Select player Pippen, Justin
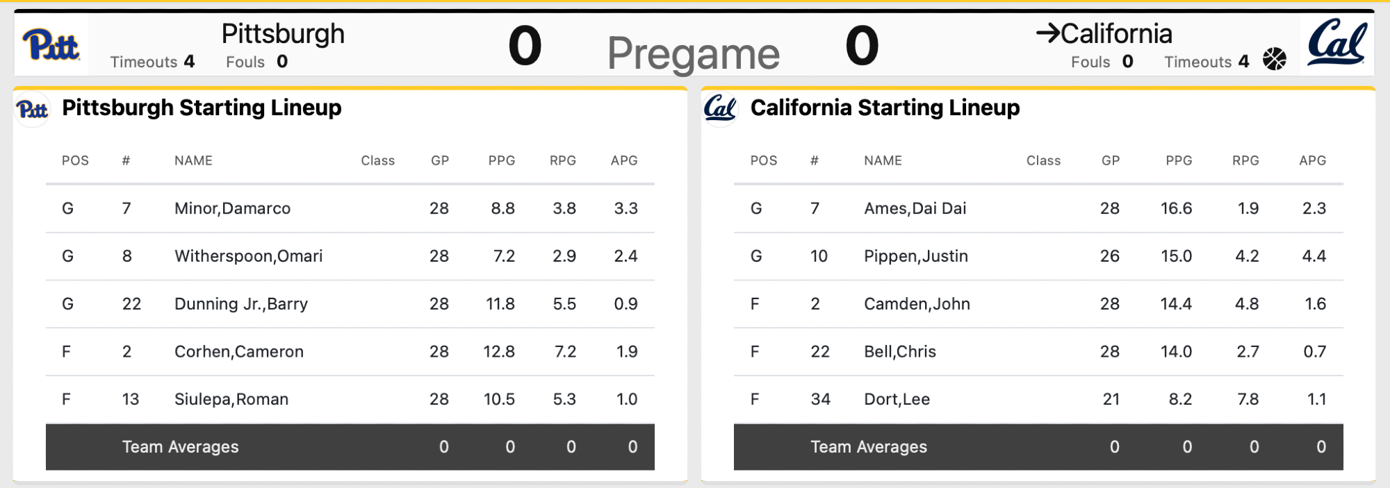The height and width of the screenshot is (488, 1390). [915, 256]
